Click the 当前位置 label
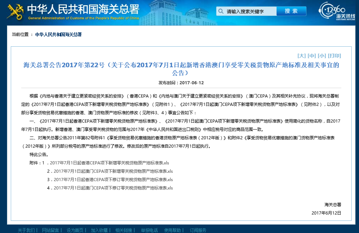 pyautogui.click(x=20, y=34)
